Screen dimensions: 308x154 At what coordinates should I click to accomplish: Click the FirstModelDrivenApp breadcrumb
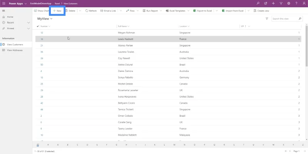tap(41, 3)
